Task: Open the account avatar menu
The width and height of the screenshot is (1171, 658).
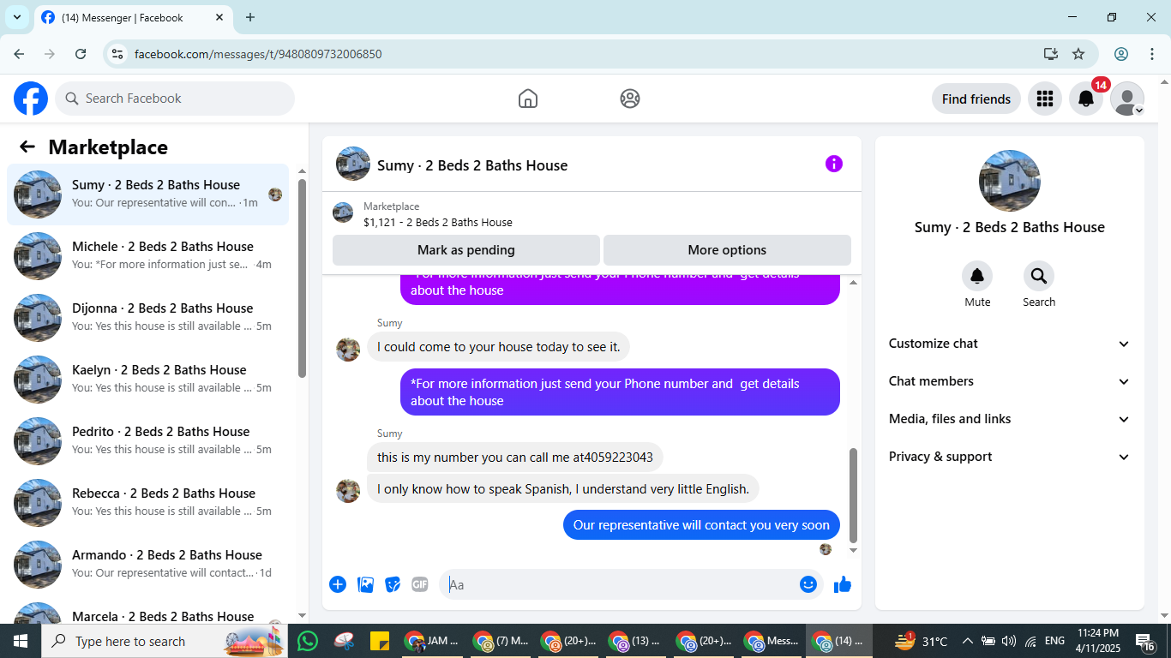Action: click(x=1127, y=99)
